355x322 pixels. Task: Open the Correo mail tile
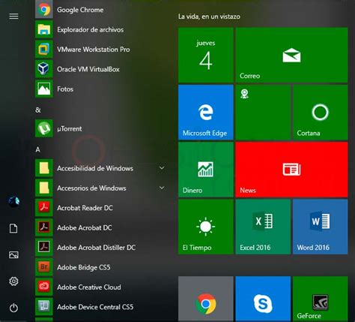point(291,55)
